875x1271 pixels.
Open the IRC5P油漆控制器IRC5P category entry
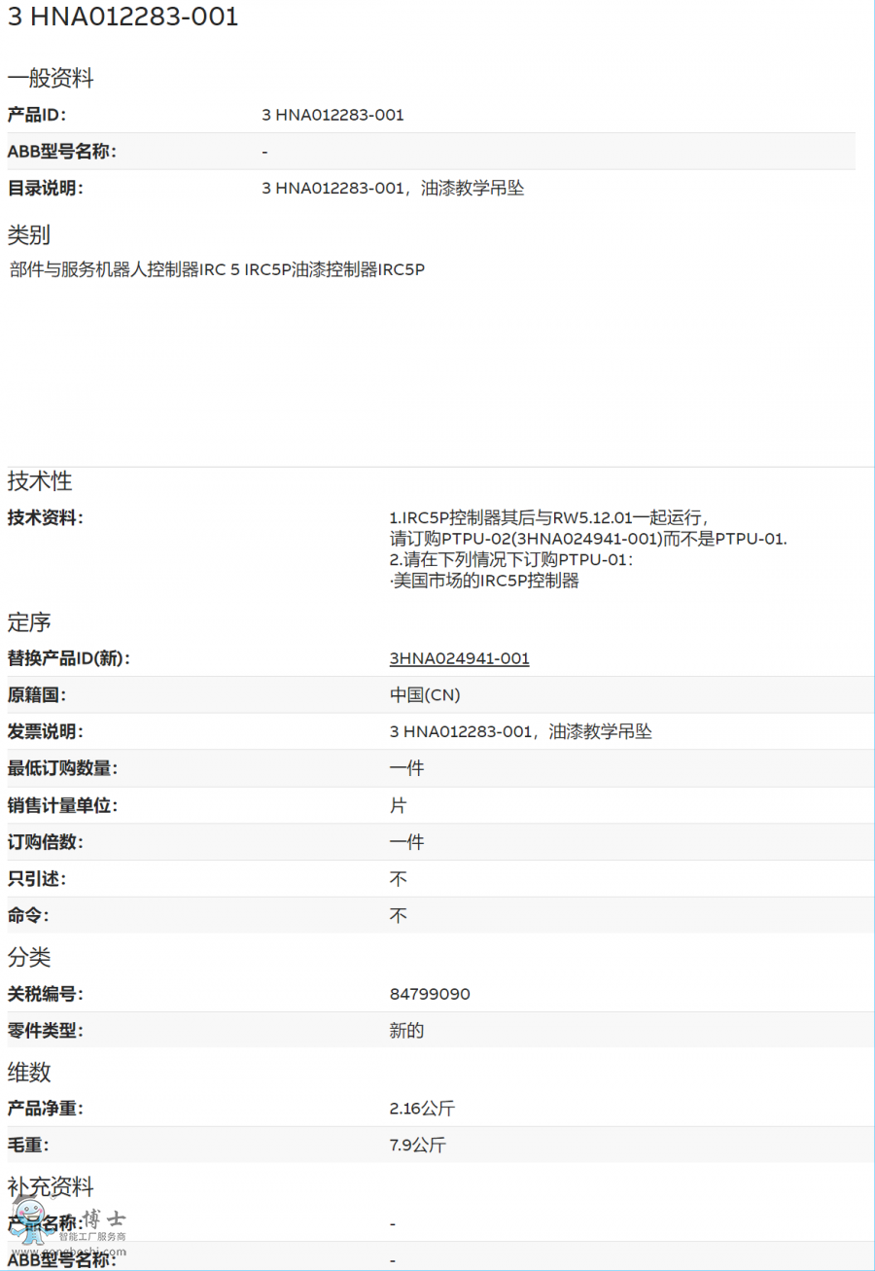click(331, 269)
